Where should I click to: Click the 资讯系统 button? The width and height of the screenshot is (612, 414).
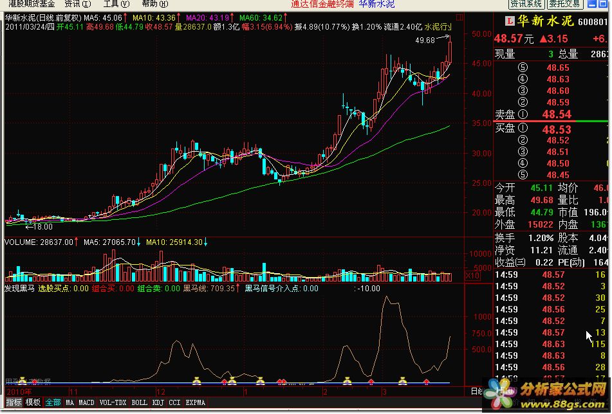click(x=526, y=4)
